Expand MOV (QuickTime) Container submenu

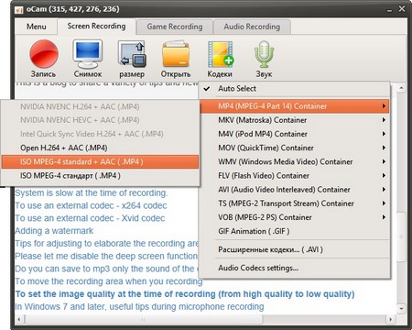(294, 148)
